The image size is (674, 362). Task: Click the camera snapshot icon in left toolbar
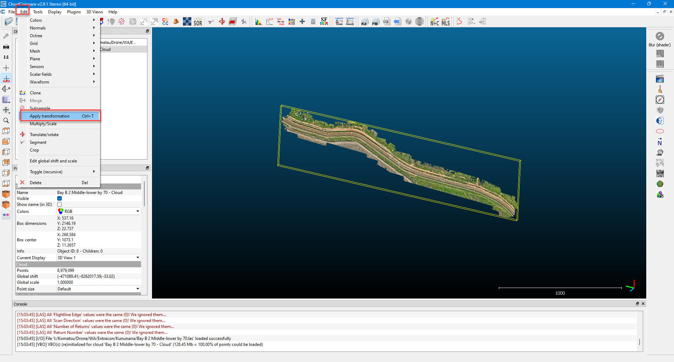tap(6, 47)
